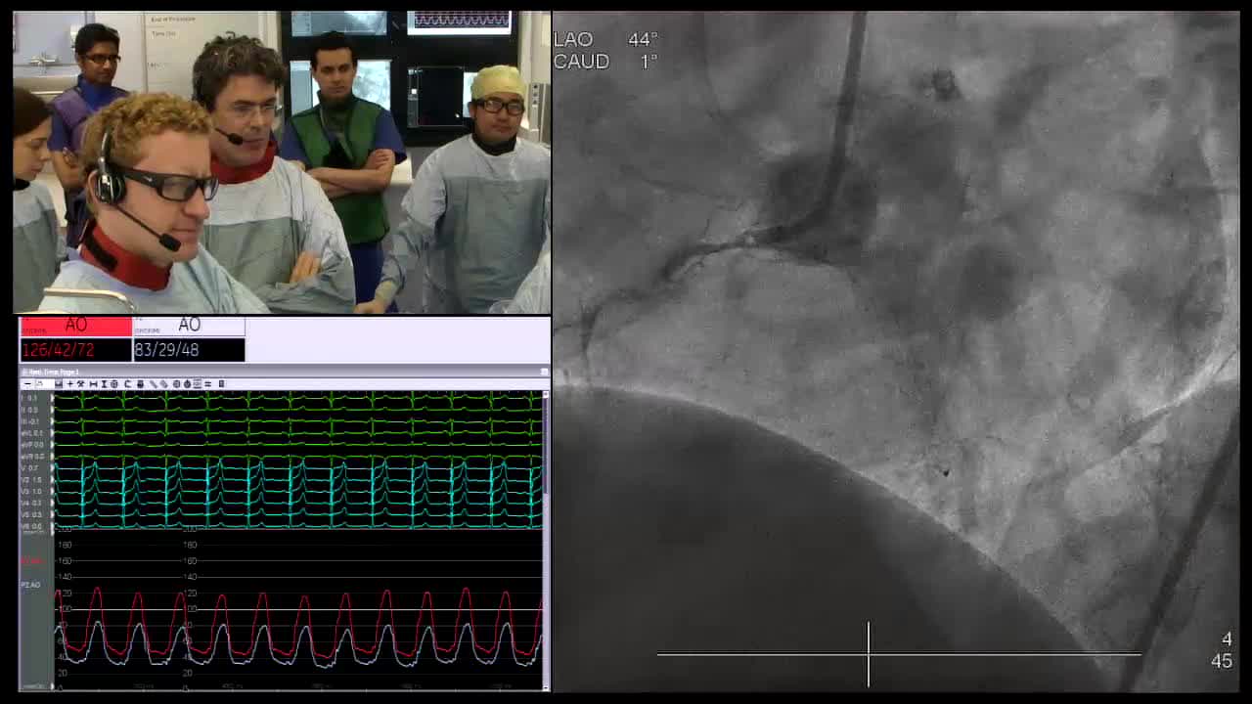Click the list layout icon beside equals sign

(x=198, y=384)
